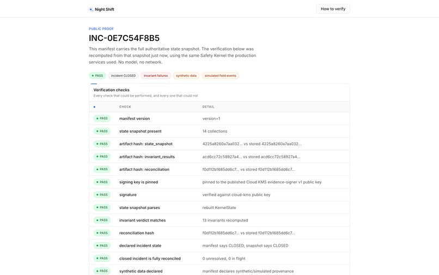This screenshot has width=439, height=275.
Task: Select the manifest version check name
Action: pyautogui.click(x=135, y=118)
